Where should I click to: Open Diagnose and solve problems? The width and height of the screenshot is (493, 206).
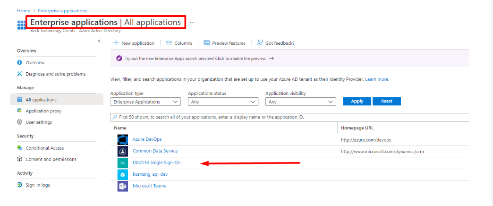click(55, 74)
